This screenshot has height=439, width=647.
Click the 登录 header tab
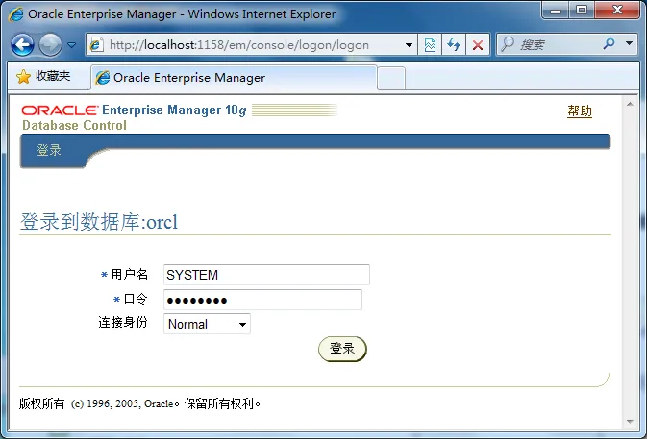click(x=49, y=150)
